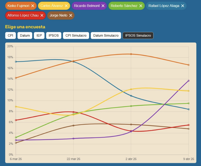Click orange Fujimori data point at 6 mar 26
Screen dimensions: 201x166
(16, 78)
